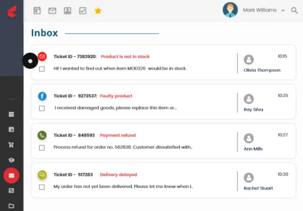Open the 'Faulty product' subject
303x211 pixels.
[116, 96]
